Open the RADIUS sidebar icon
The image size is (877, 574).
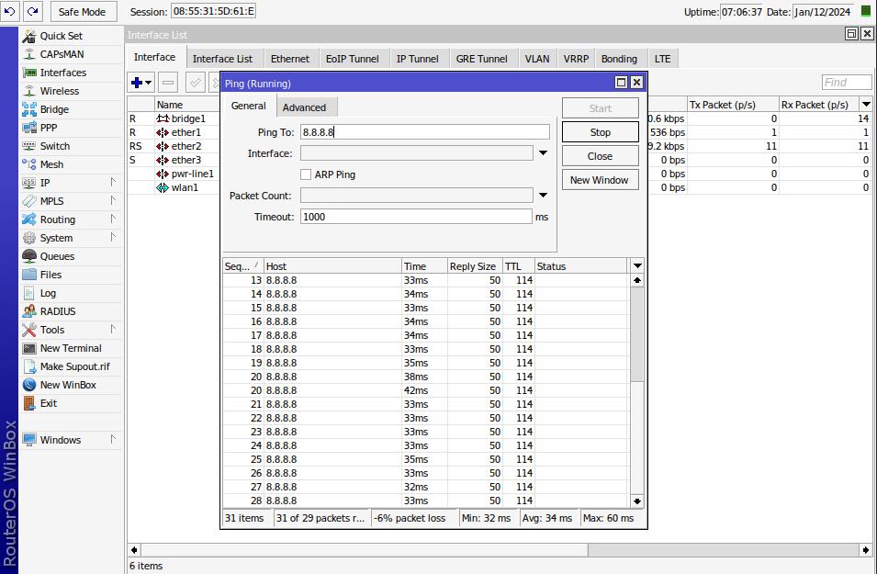tap(29, 311)
